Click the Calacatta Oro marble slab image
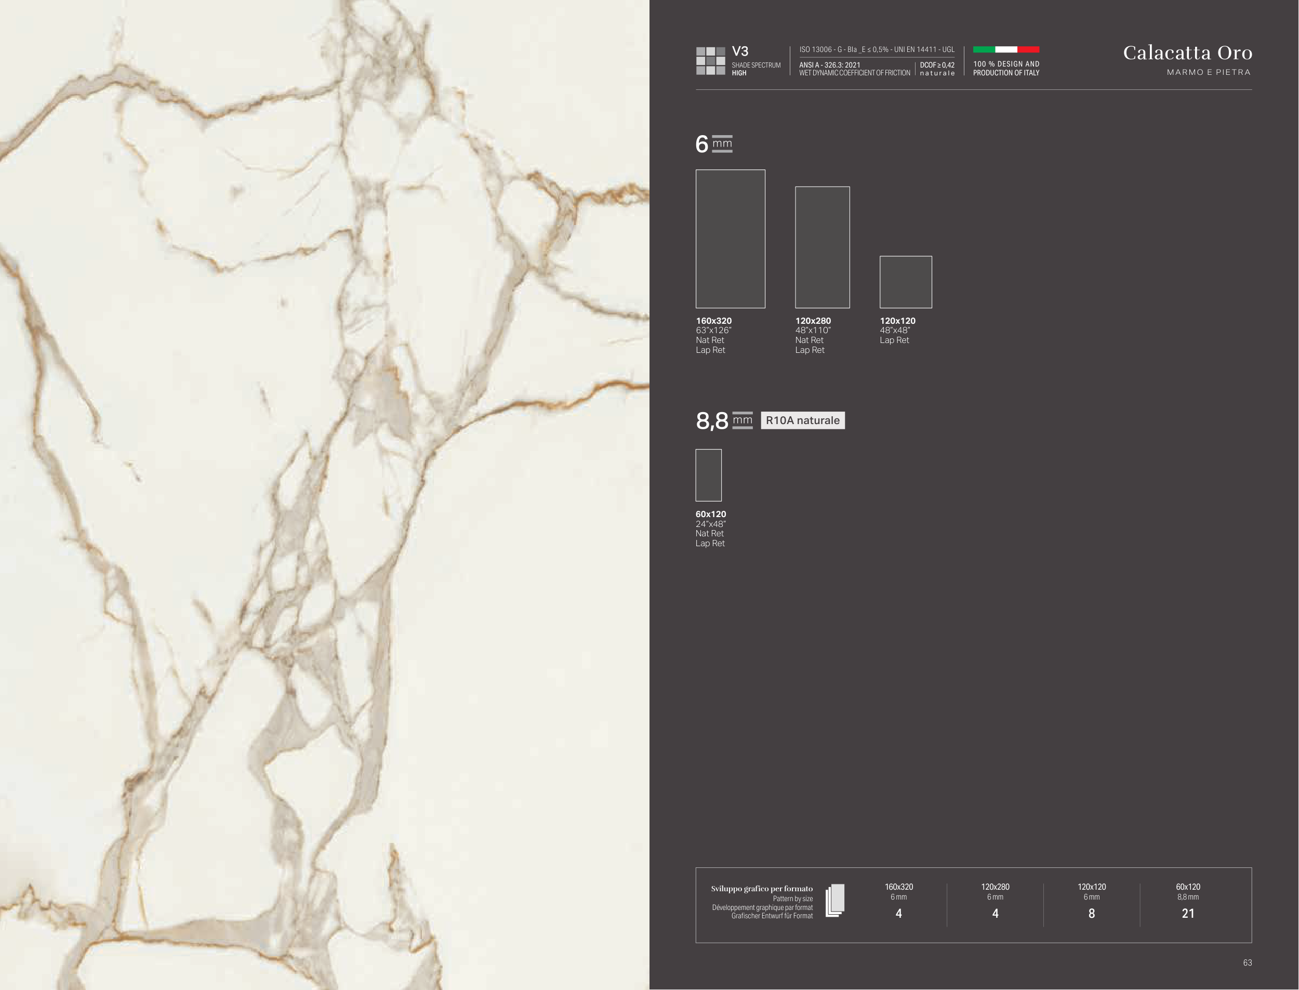Image resolution: width=1299 pixels, height=990 pixels. (x=324, y=495)
